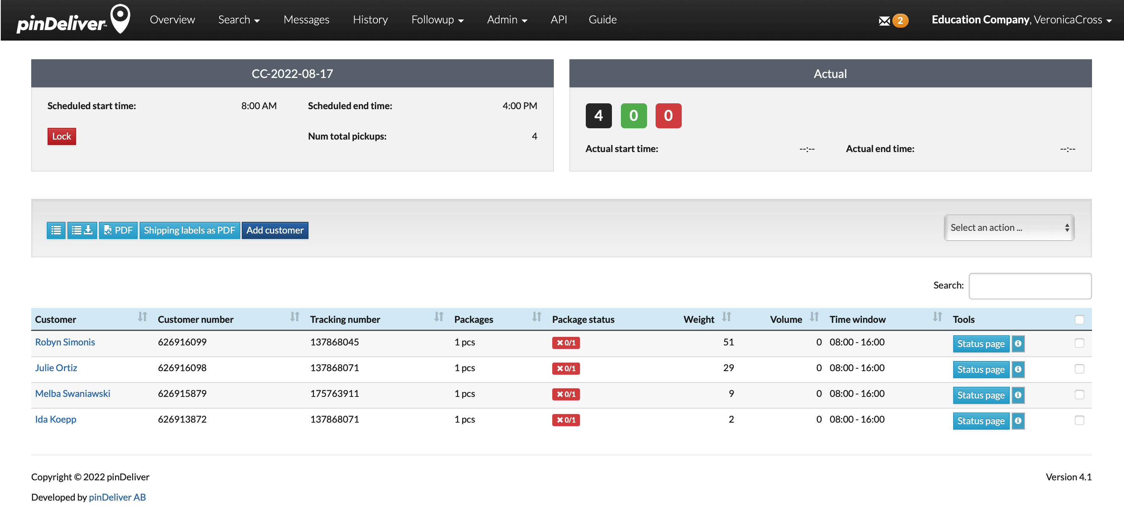This screenshot has width=1124, height=524.
Task: Click the red count badge
Action: (x=668, y=116)
